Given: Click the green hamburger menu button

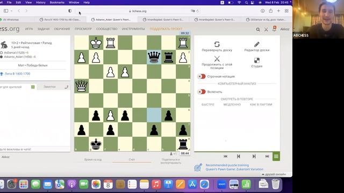Looking at the screenshot, I should tap(276, 156).
